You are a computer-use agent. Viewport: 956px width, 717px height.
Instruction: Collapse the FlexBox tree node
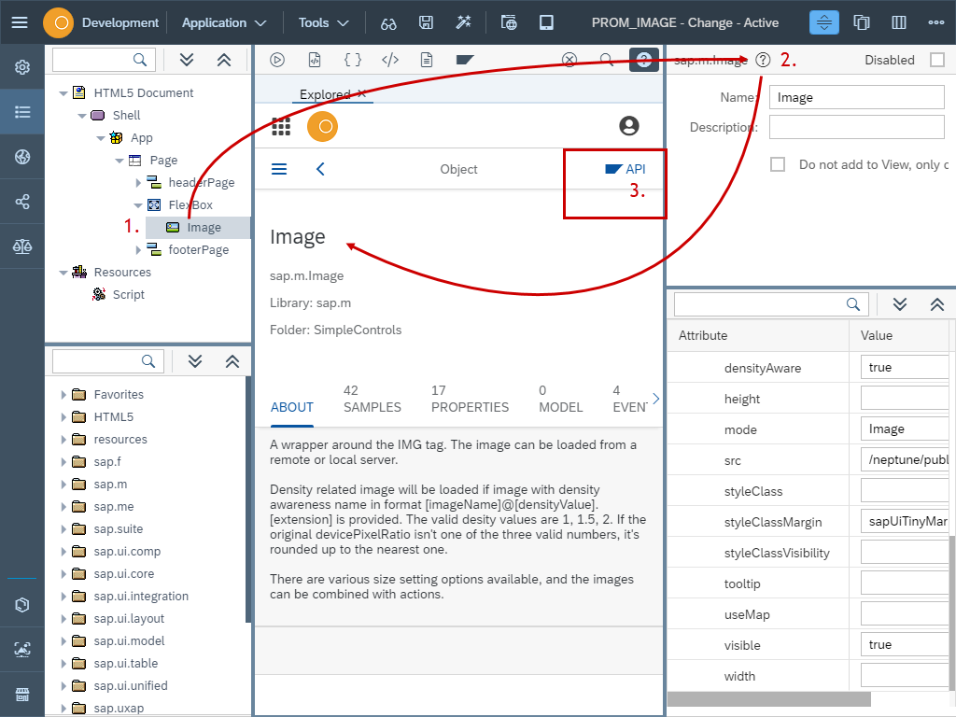pyautogui.click(x=138, y=205)
